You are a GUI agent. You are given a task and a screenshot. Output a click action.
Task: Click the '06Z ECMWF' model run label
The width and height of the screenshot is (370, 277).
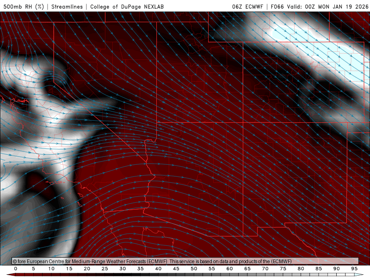[x=247, y=6]
